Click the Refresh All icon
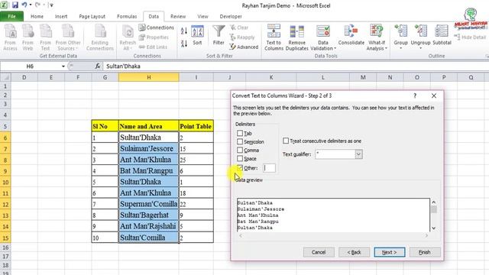The width and height of the screenshot is (489, 275). tap(128, 37)
